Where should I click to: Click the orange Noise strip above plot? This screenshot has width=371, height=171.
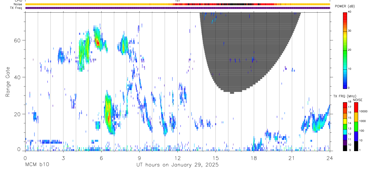pyautogui.click(x=177, y=4)
